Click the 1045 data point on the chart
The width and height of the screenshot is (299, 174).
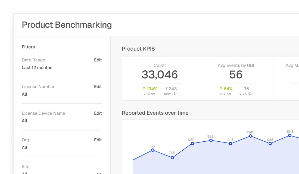click(250, 136)
